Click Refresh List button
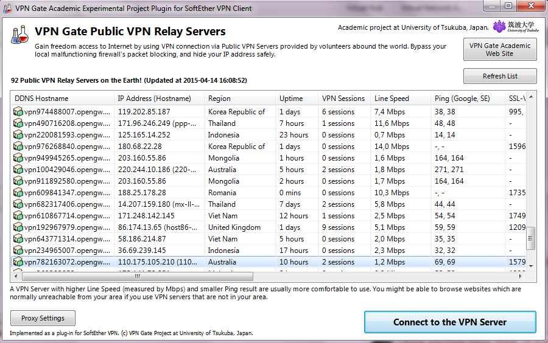This screenshot has width=548, height=343. (x=500, y=76)
